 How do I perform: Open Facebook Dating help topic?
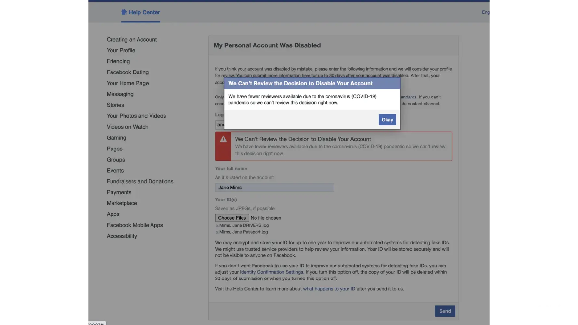[127, 72]
